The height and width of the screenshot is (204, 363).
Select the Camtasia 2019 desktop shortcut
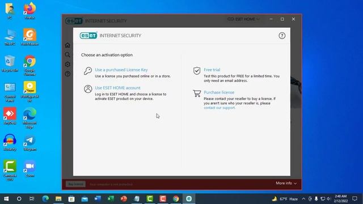click(10, 170)
